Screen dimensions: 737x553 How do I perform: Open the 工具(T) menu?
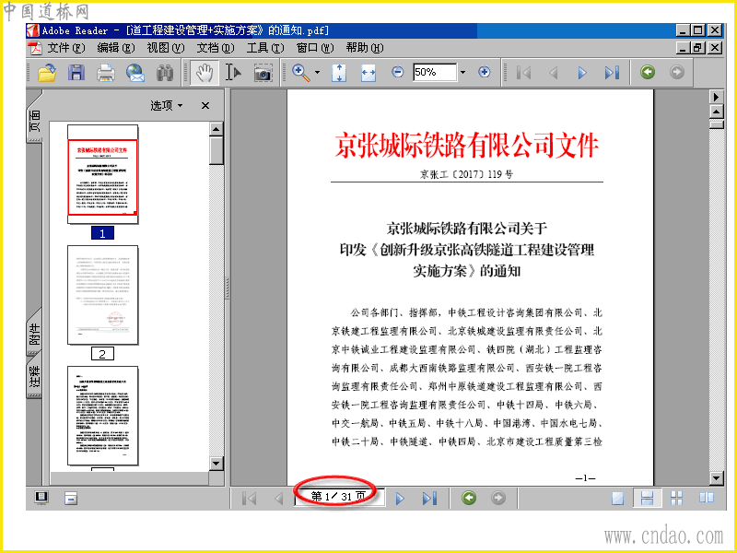[265, 48]
